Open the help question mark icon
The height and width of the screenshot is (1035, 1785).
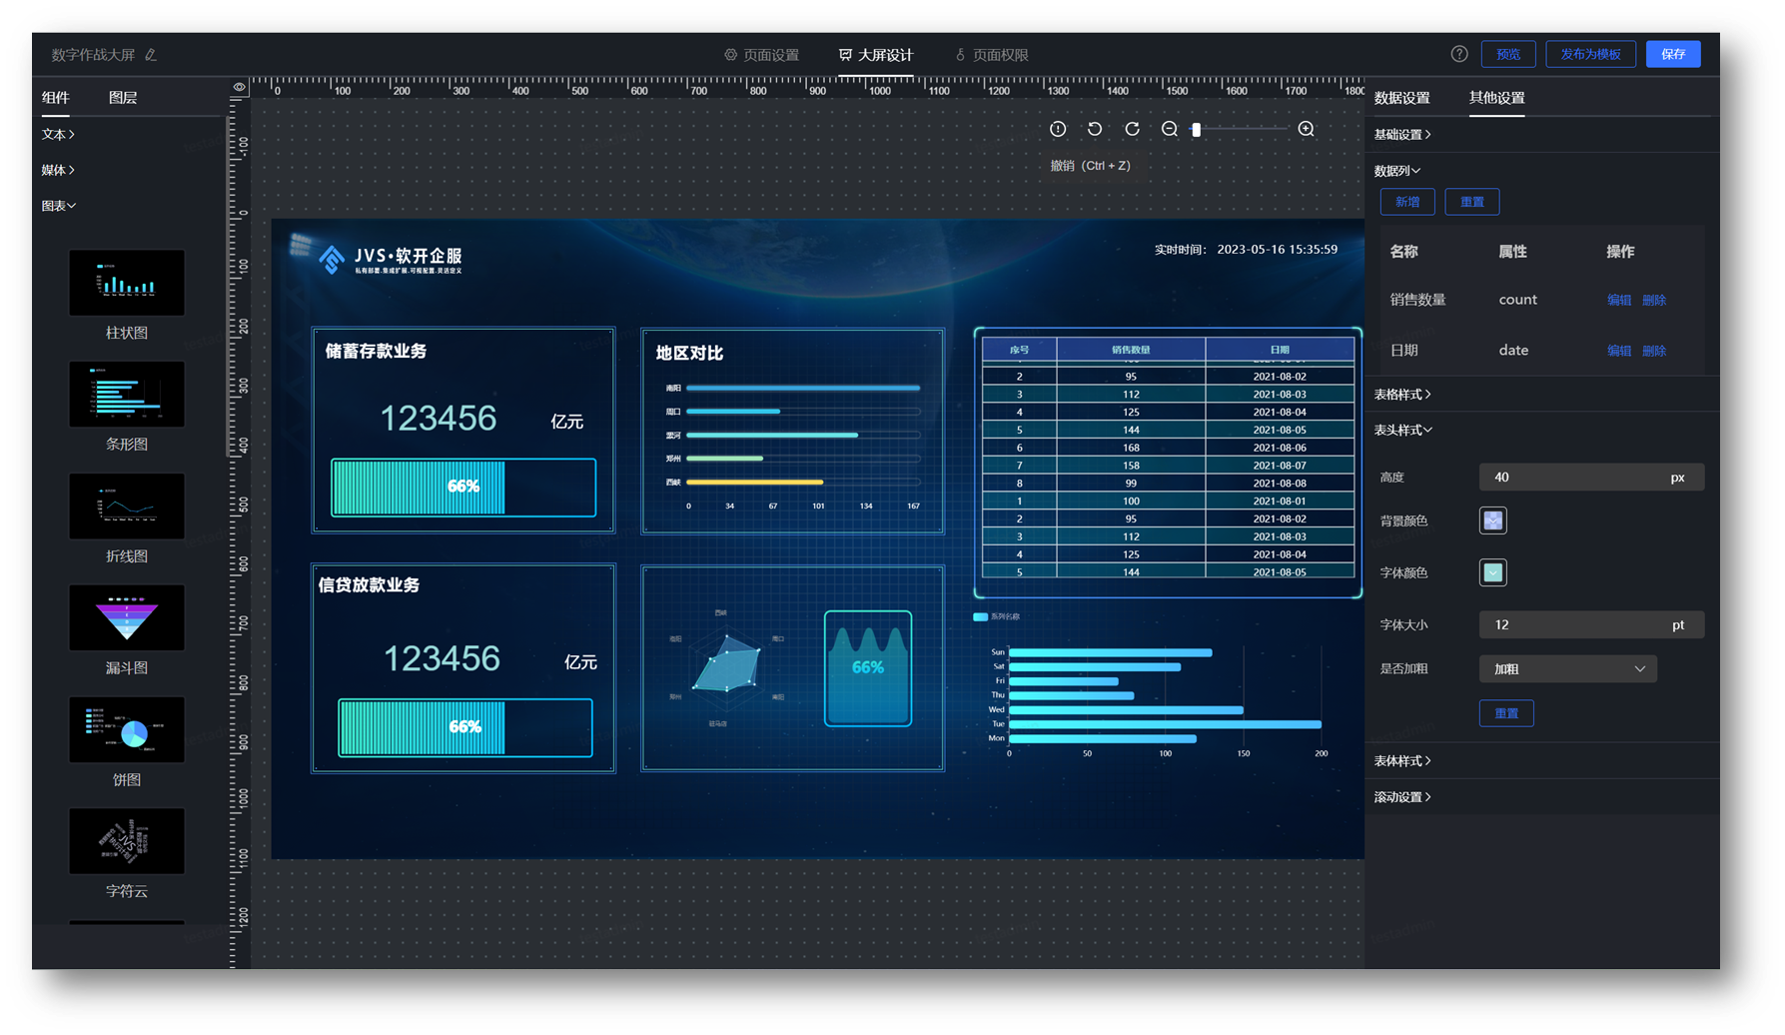point(1459,54)
